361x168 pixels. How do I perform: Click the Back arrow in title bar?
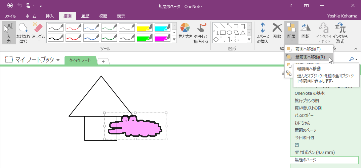pyautogui.click(x=10, y=5)
